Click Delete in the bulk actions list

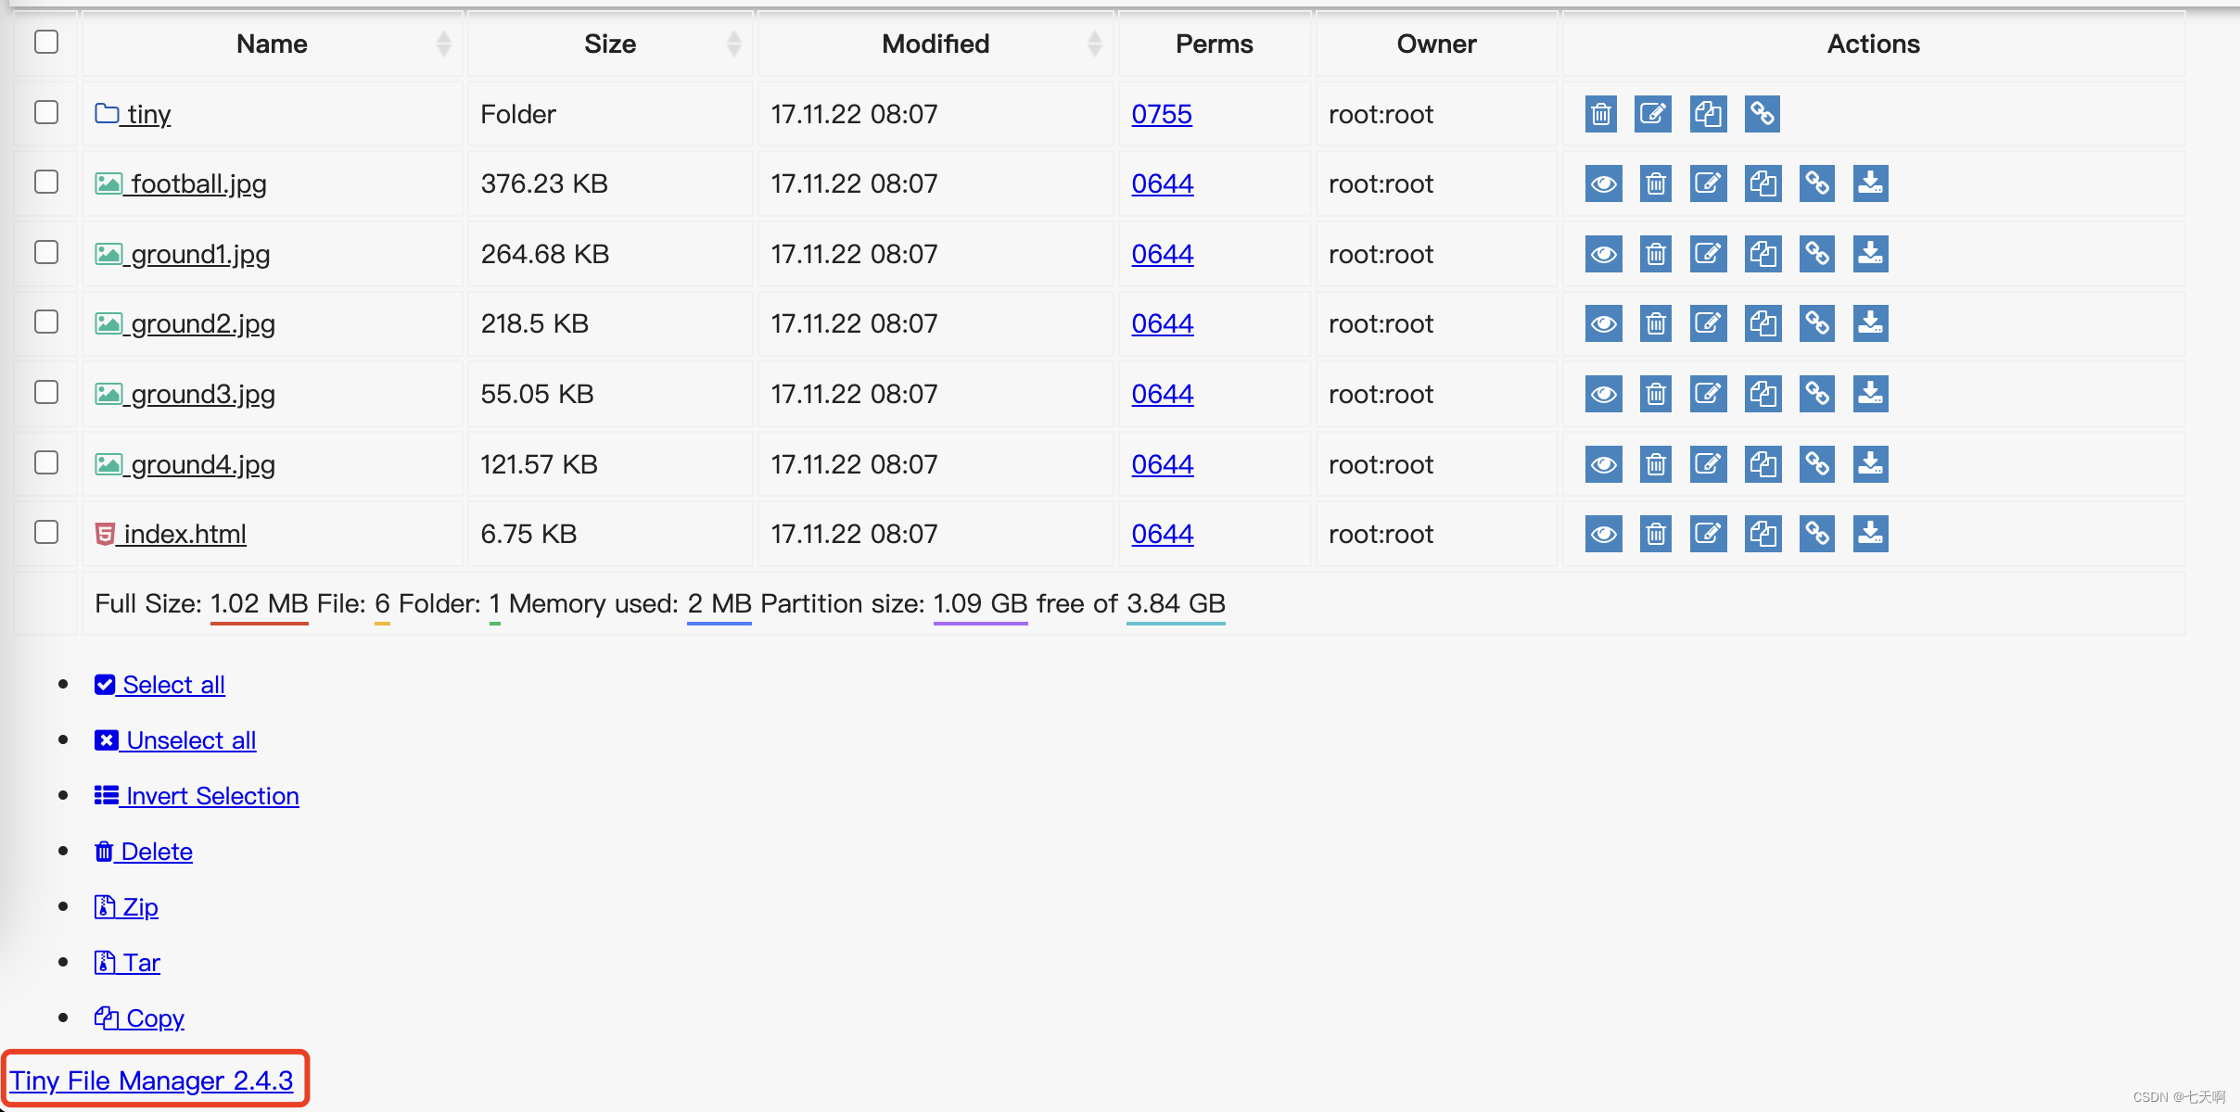click(x=144, y=852)
